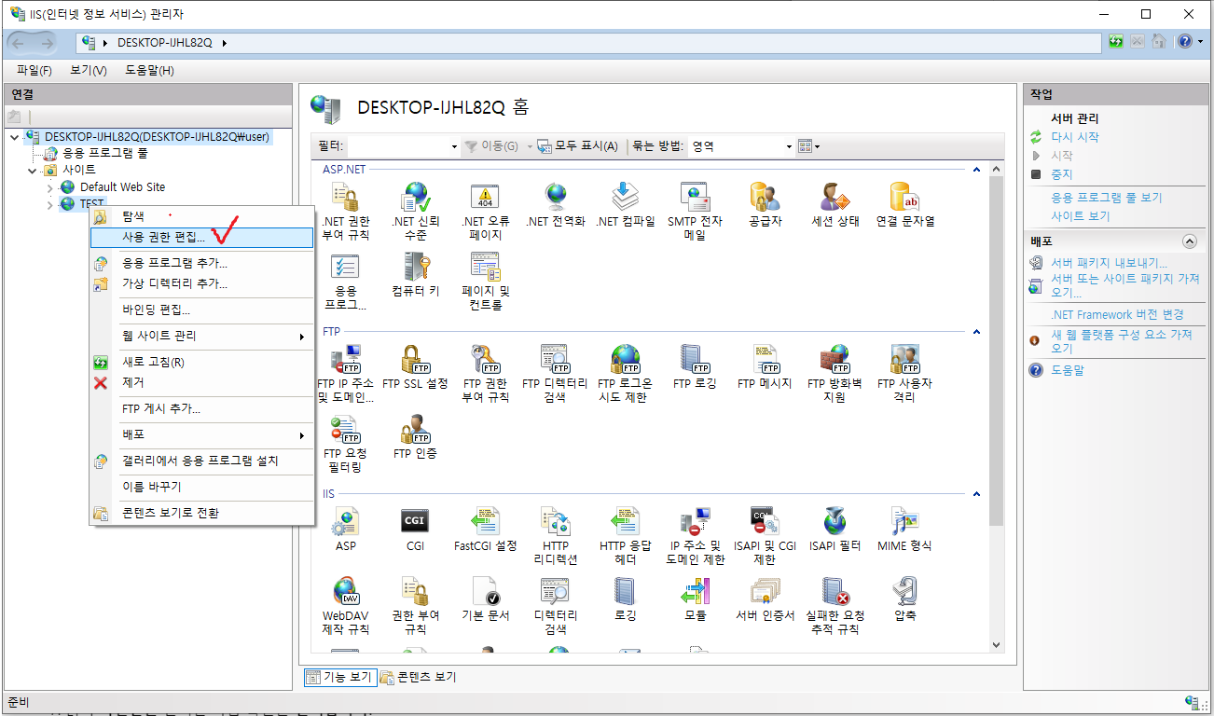
Task: Choose 제거 from the context menu
Action: pyautogui.click(x=200, y=382)
